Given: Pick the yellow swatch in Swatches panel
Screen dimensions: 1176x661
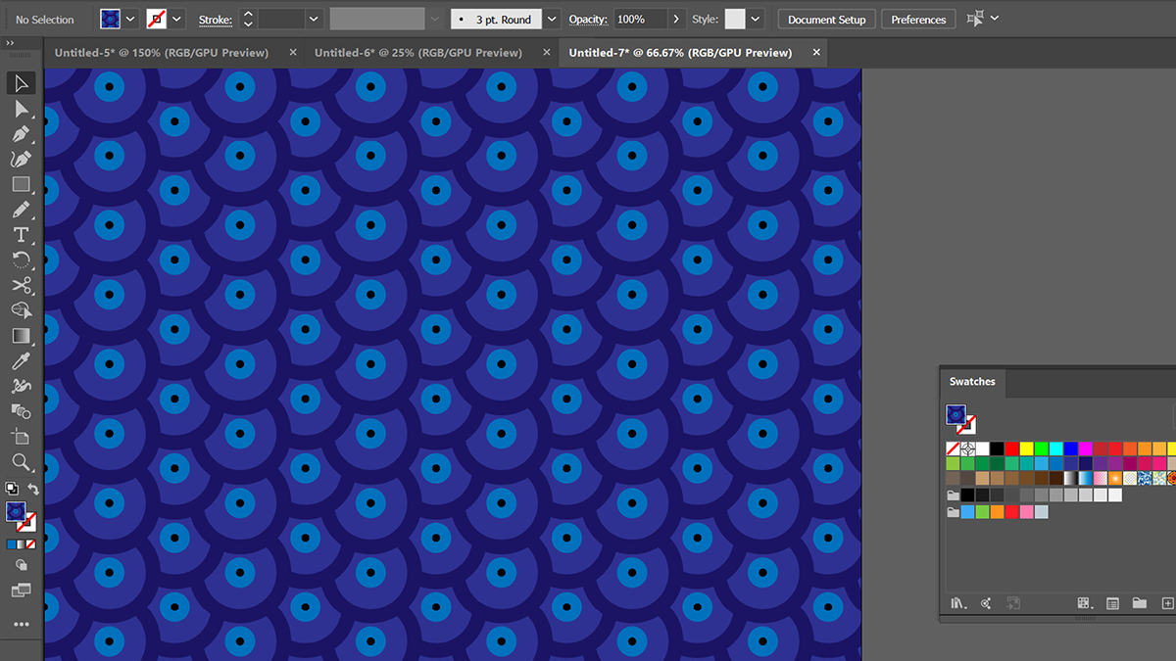Looking at the screenshot, I should pos(1026,449).
